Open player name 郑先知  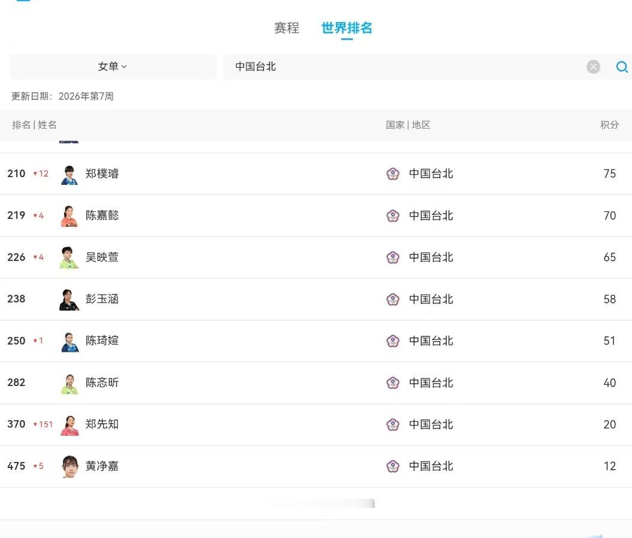[x=102, y=424]
